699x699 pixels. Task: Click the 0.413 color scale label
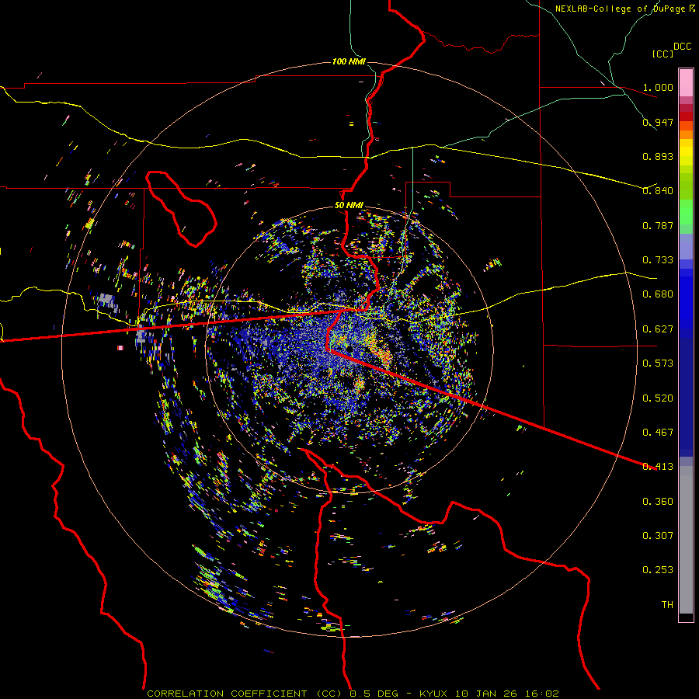coord(658,467)
